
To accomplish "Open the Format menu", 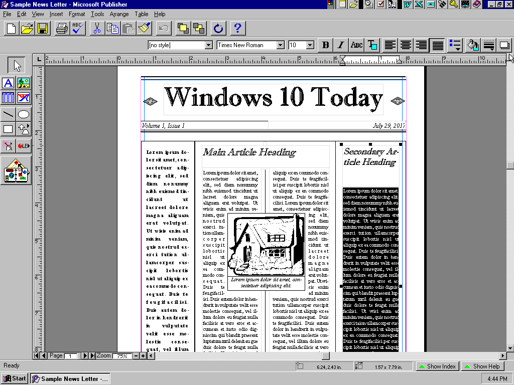I will tap(77, 14).
